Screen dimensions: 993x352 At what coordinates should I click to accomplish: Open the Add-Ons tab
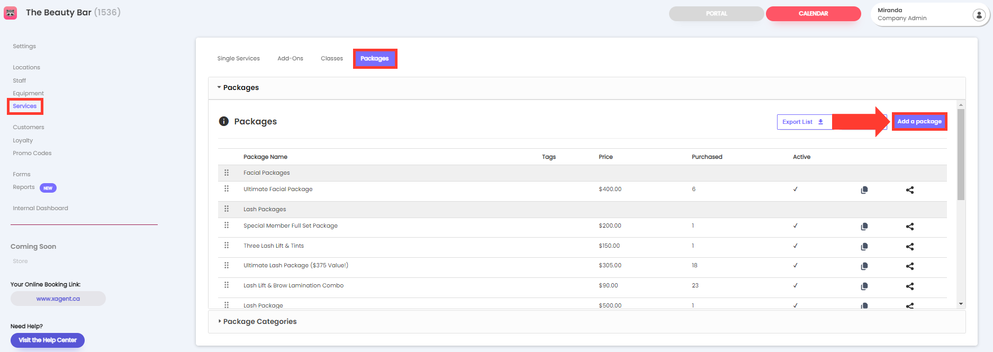point(290,59)
